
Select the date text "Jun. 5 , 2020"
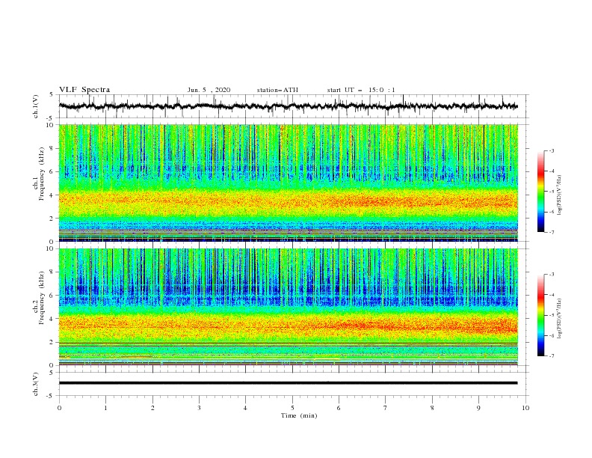209,90
